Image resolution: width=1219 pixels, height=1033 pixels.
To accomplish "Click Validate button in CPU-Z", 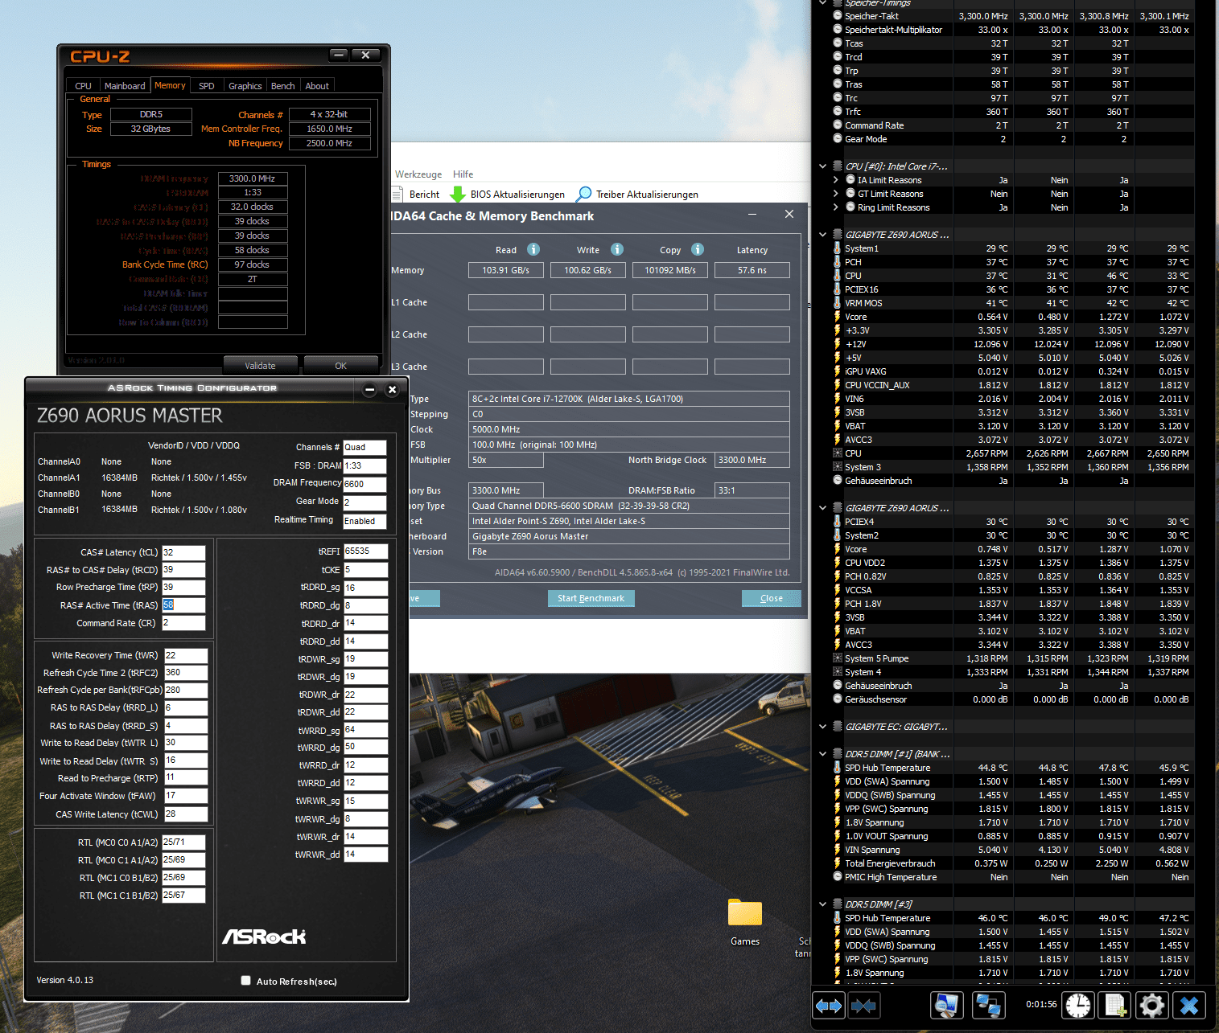I will pyautogui.click(x=260, y=366).
